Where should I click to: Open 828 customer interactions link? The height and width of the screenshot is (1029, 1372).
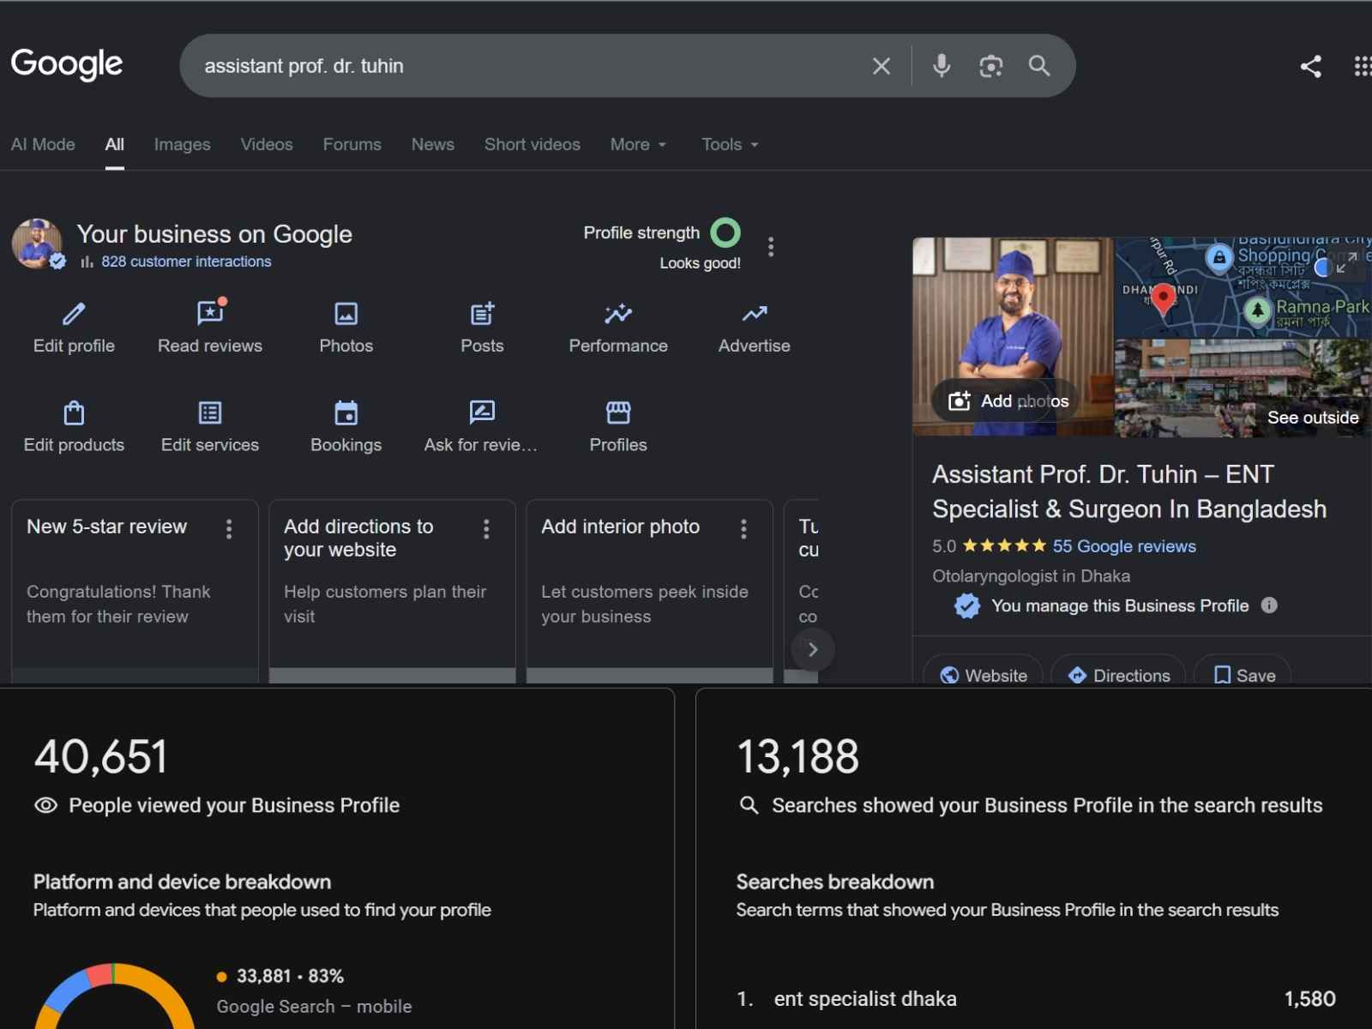[x=186, y=262]
